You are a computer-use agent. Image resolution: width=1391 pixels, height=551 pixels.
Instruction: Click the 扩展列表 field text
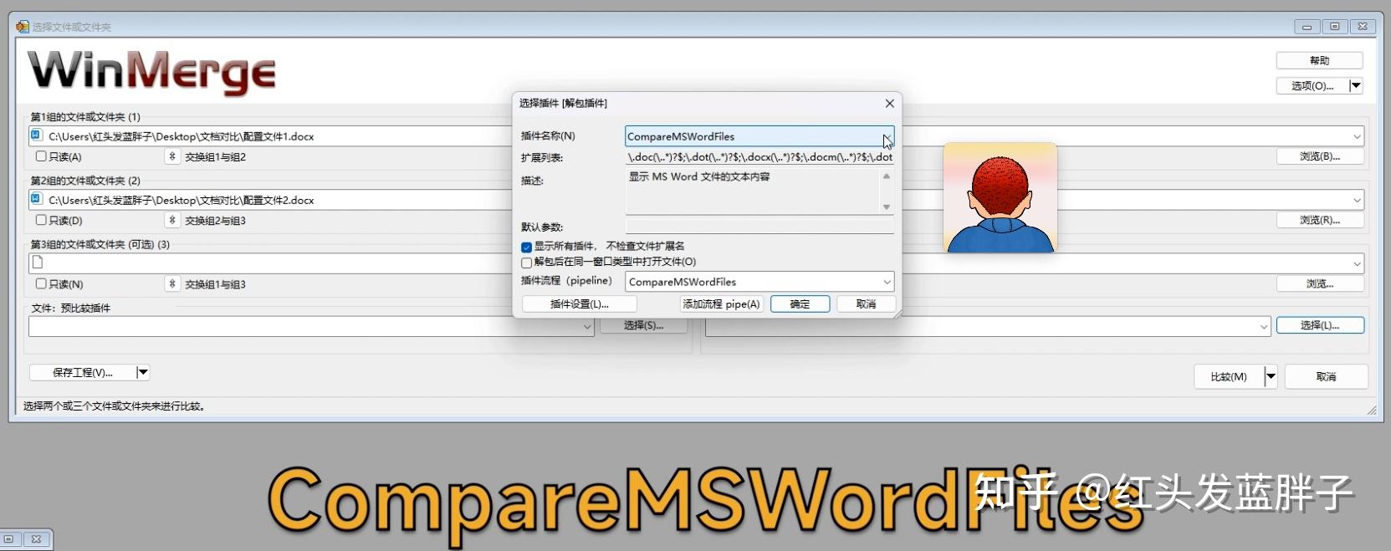759,156
